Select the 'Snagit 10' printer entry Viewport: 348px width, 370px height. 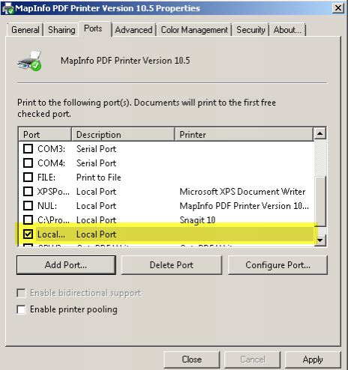[x=197, y=220]
